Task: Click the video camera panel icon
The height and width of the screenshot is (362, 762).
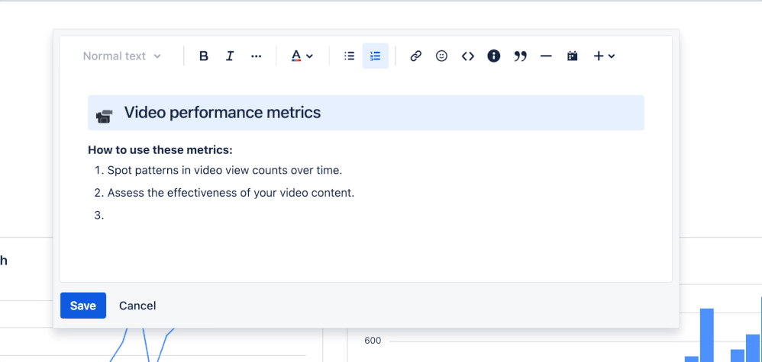Action: (x=105, y=116)
